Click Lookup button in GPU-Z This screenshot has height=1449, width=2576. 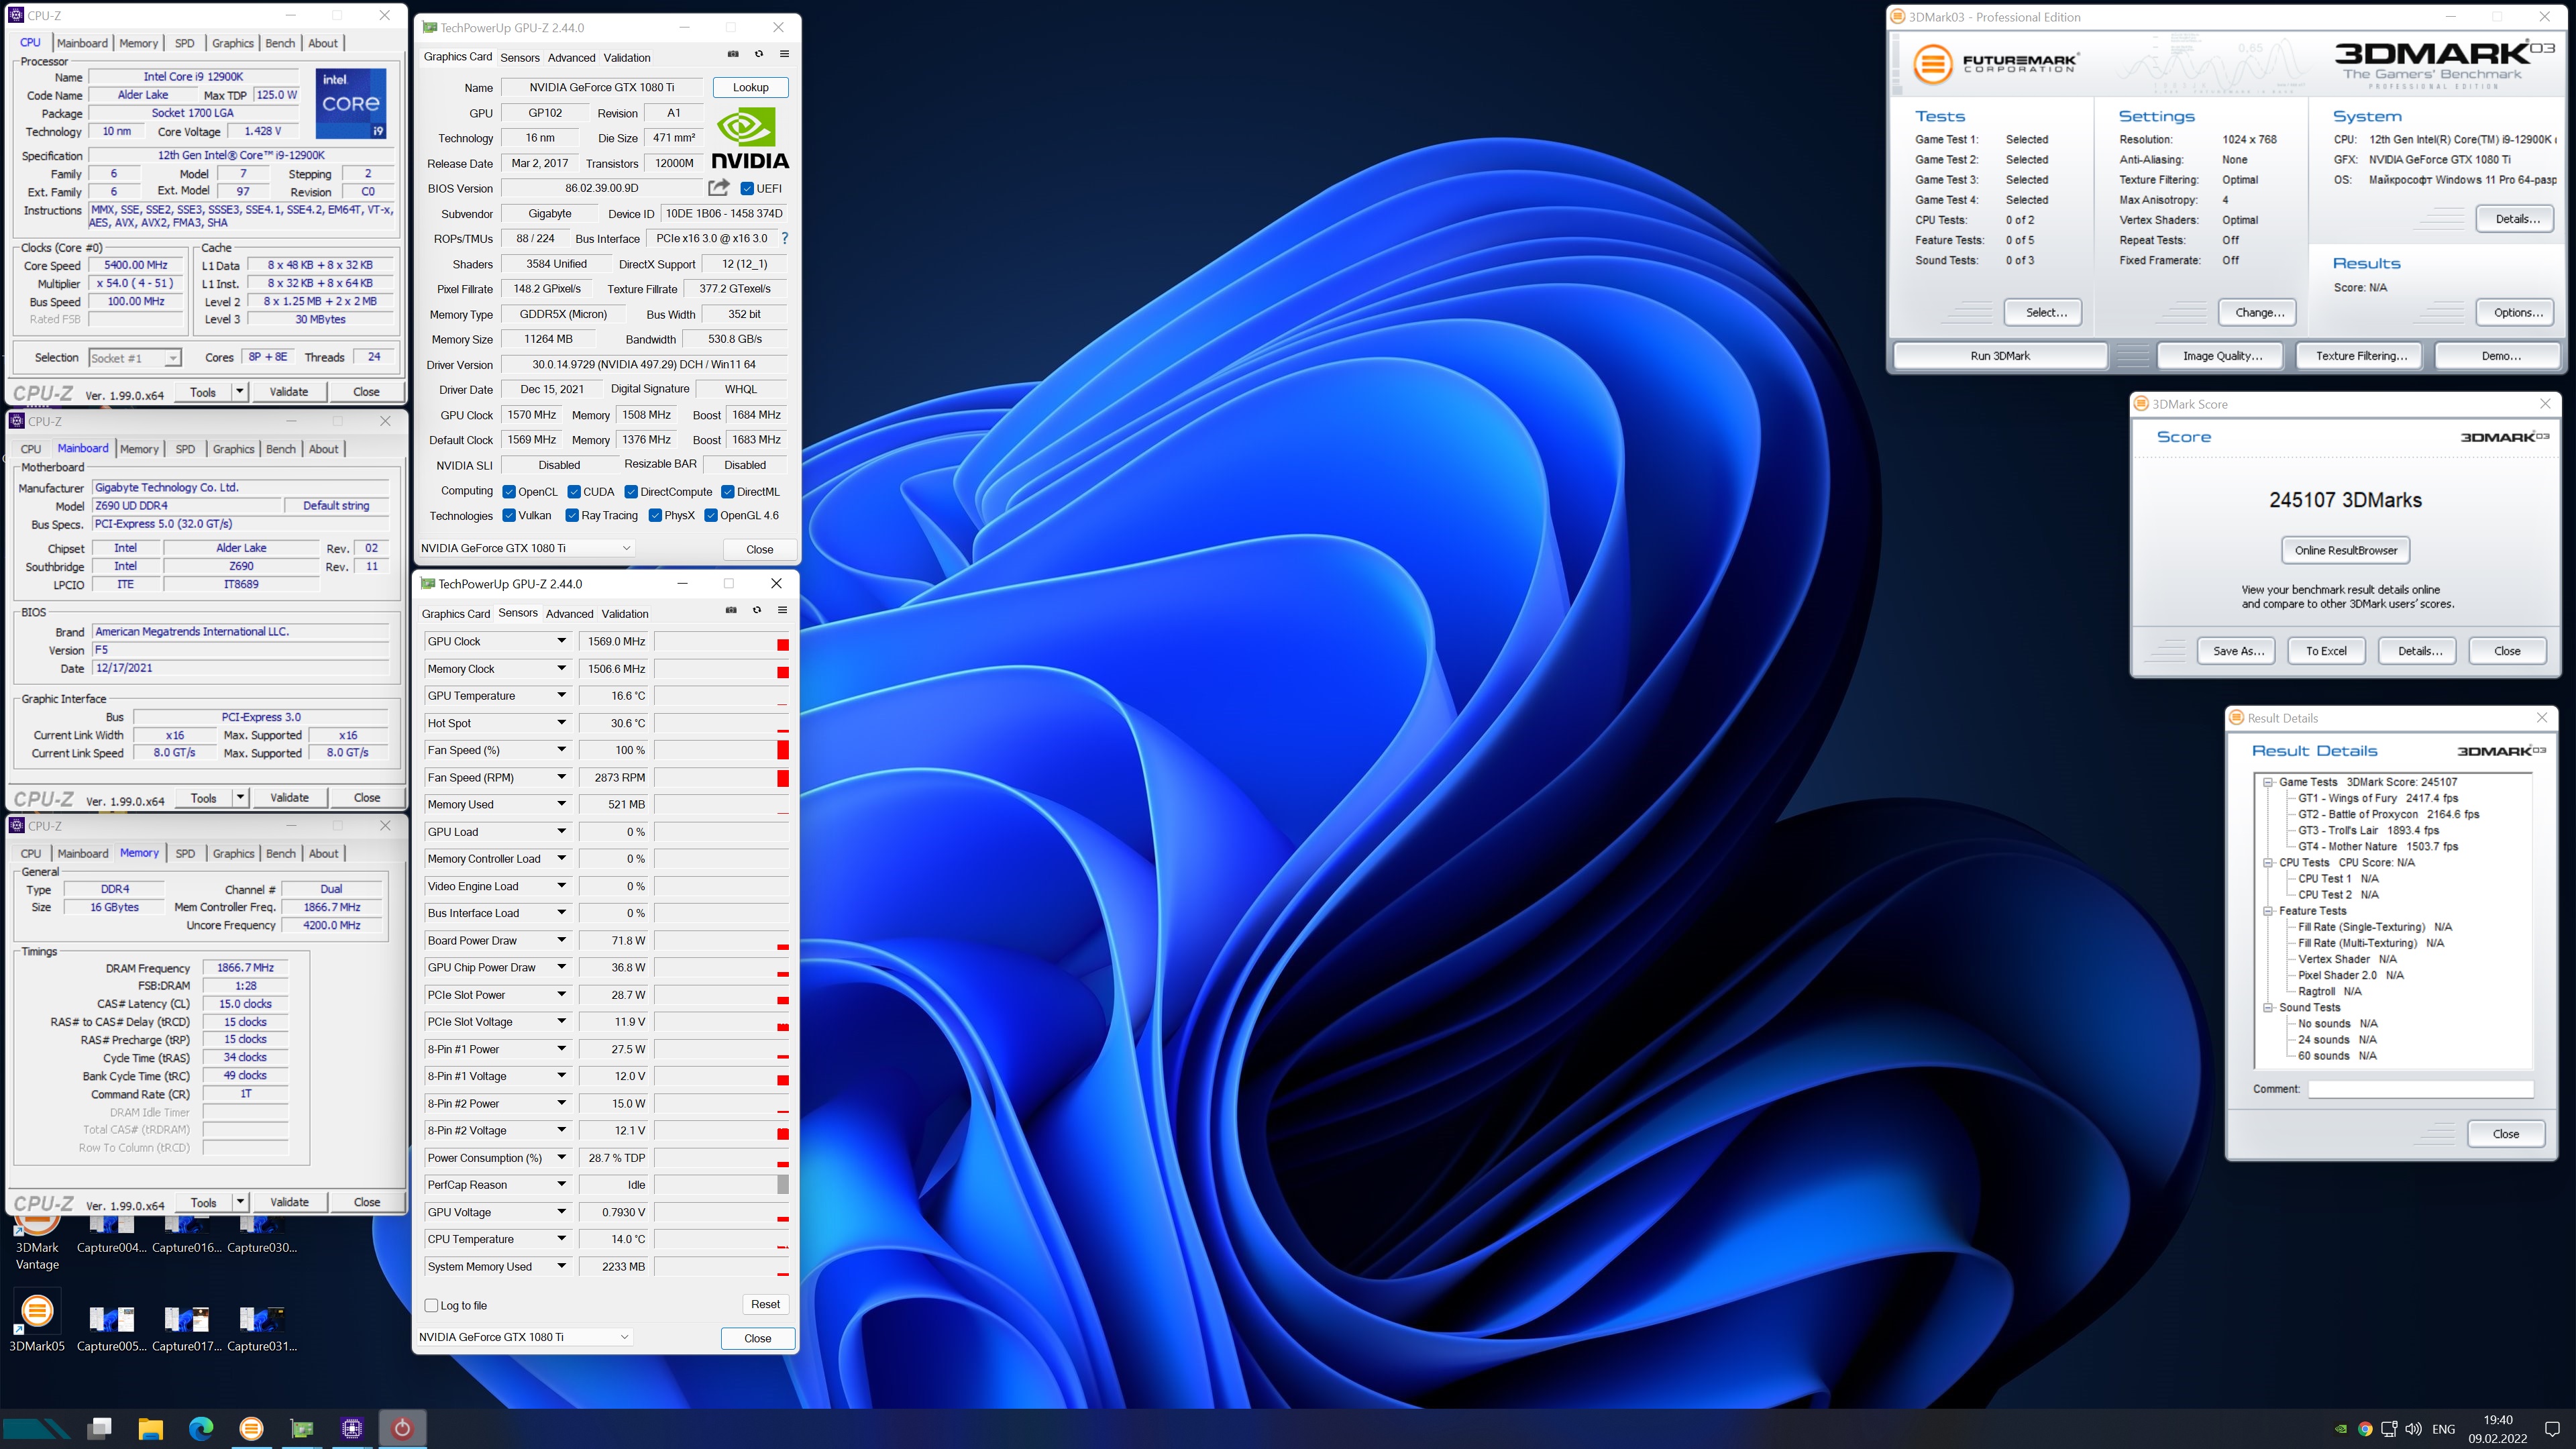750,87
